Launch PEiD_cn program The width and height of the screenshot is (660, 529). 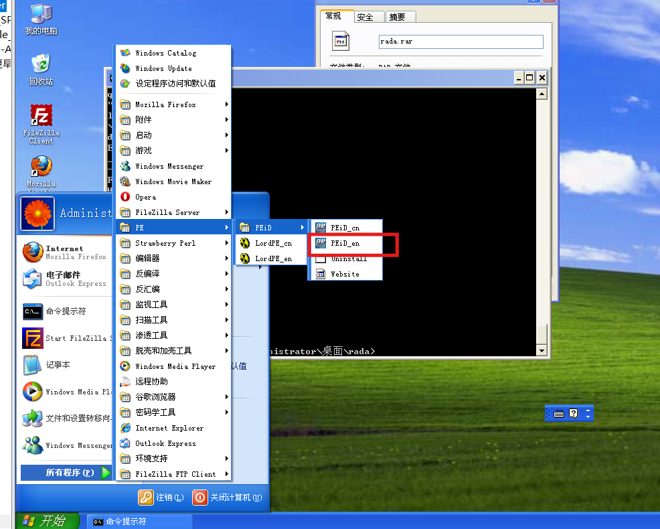(x=345, y=228)
